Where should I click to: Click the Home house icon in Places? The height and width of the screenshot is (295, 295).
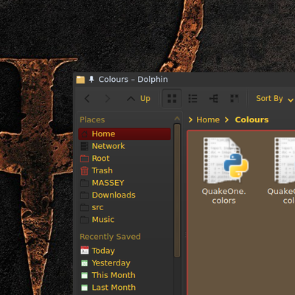(84, 134)
